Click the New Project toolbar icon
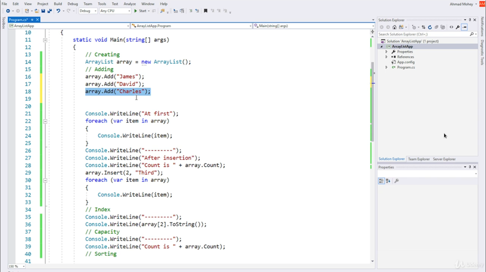This screenshot has width=486, height=272. tap(27, 11)
